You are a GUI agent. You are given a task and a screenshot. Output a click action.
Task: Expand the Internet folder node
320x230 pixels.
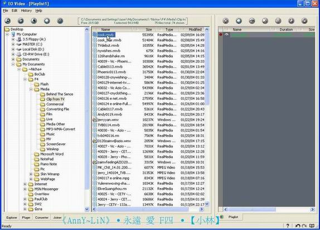point(25,184)
